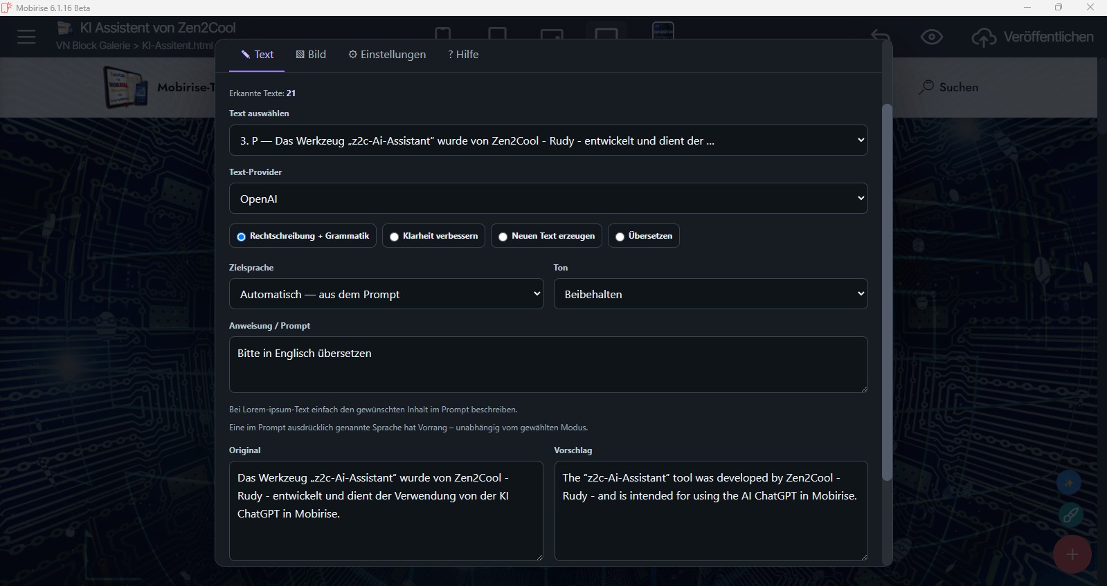Open the Text auswählen dropdown
This screenshot has height=586, width=1107.
coord(548,140)
